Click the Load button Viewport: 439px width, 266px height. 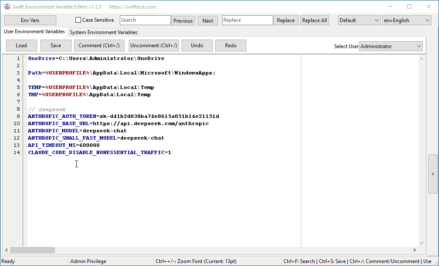point(21,46)
